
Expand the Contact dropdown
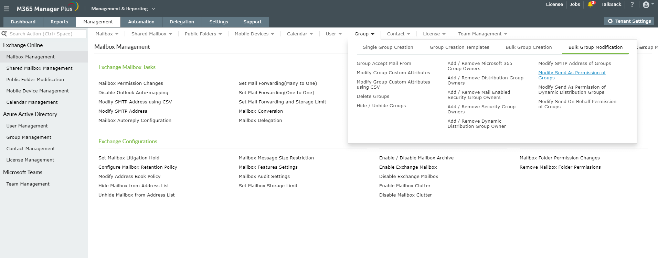coord(399,34)
